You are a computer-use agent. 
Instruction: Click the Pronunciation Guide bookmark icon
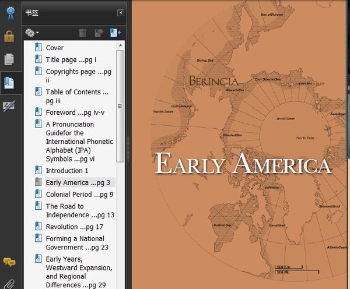coord(38,124)
